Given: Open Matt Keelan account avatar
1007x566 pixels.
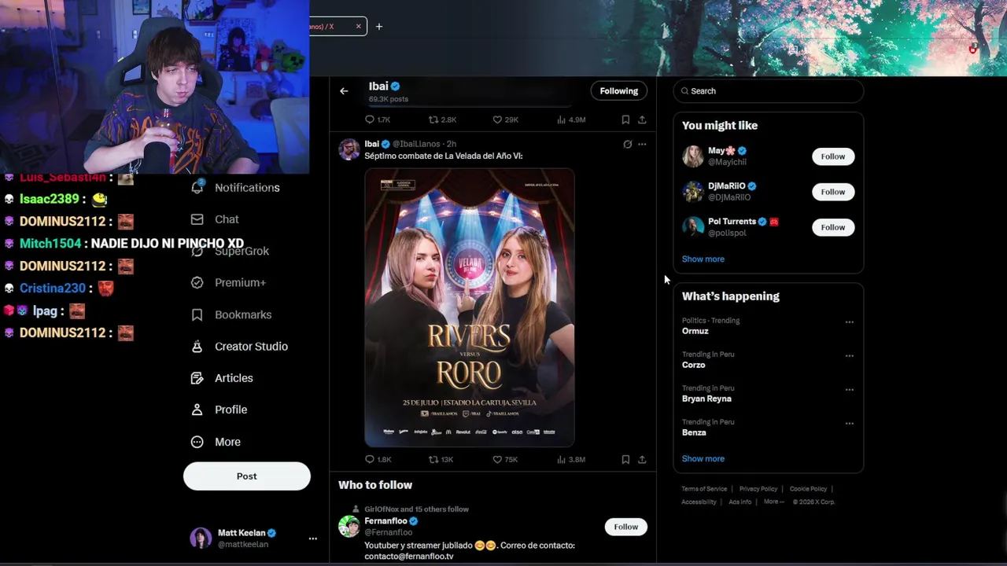Looking at the screenshot, I should point(201,538).
